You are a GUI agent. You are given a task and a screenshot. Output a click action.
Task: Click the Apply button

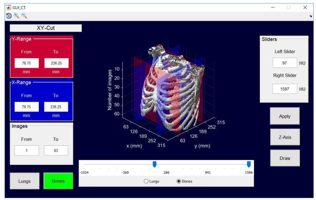click(285, 116)
